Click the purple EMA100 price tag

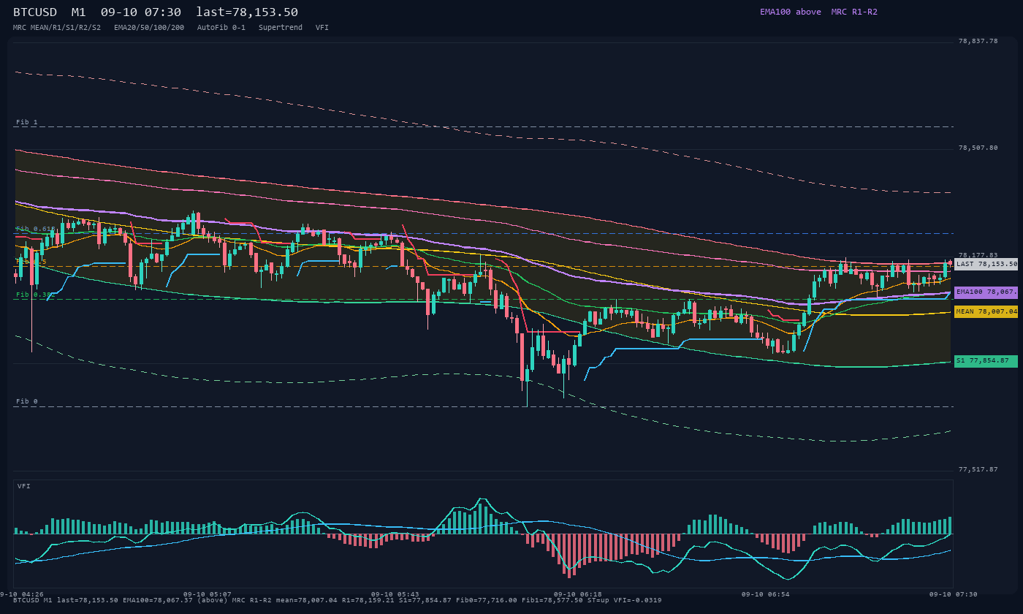tap(986, 292)
